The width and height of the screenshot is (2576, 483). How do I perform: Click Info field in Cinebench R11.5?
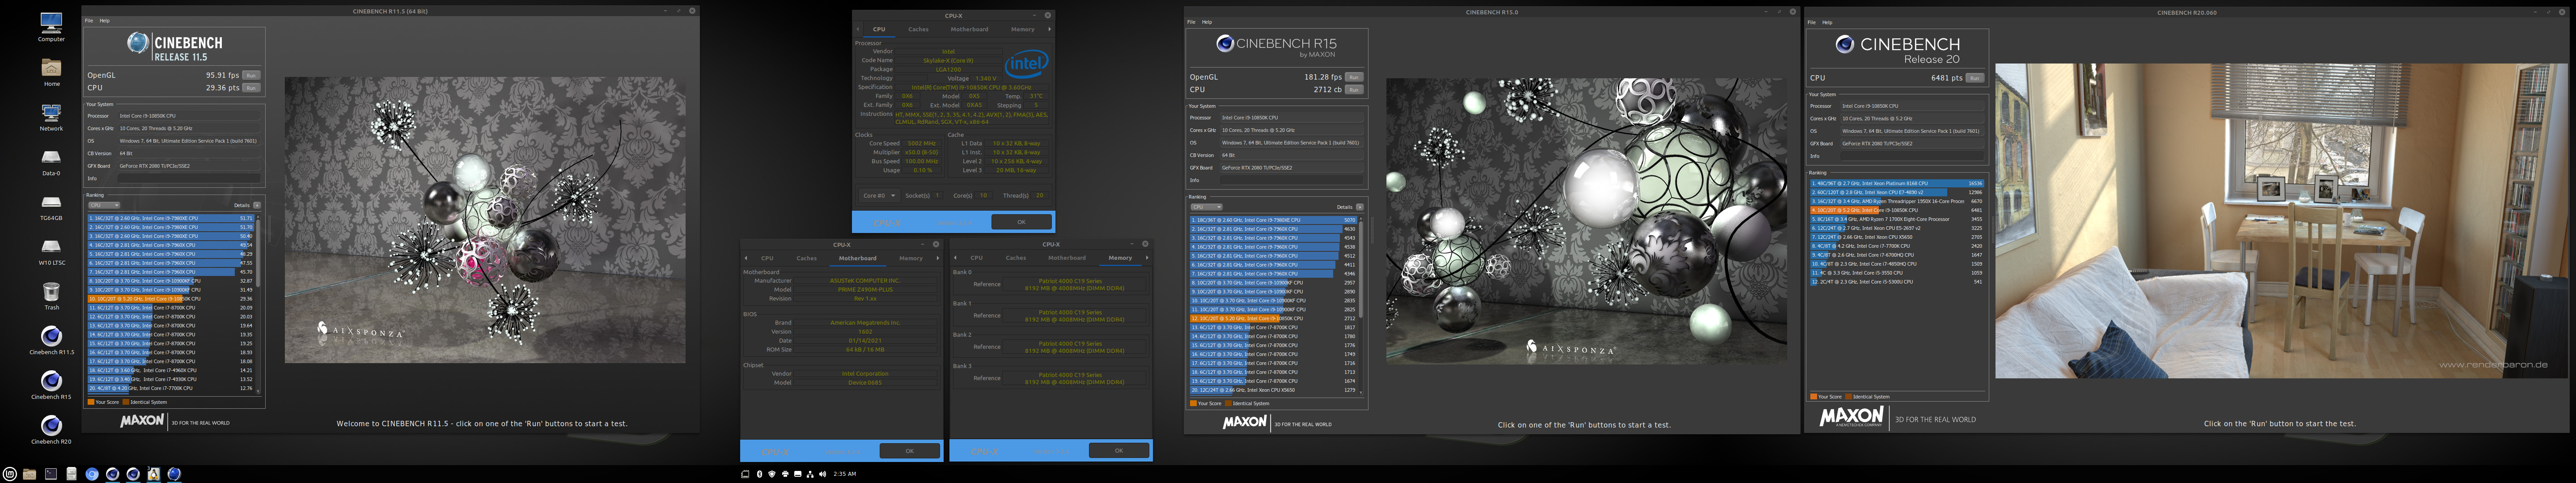[x=189, y=178]
